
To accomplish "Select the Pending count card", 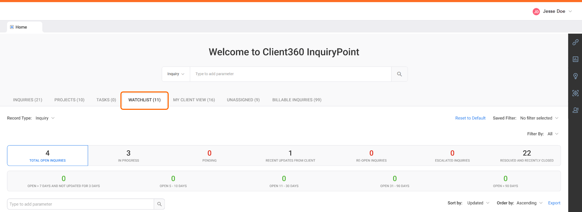I will click(x=209, y=156).
